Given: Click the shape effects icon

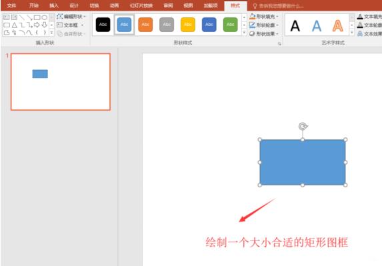Looking at the screenshot, I should tap(252, 33).
